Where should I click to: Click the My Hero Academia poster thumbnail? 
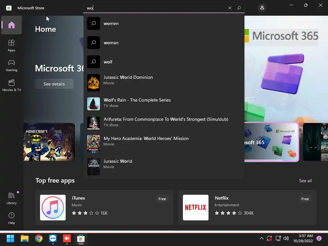94,144
